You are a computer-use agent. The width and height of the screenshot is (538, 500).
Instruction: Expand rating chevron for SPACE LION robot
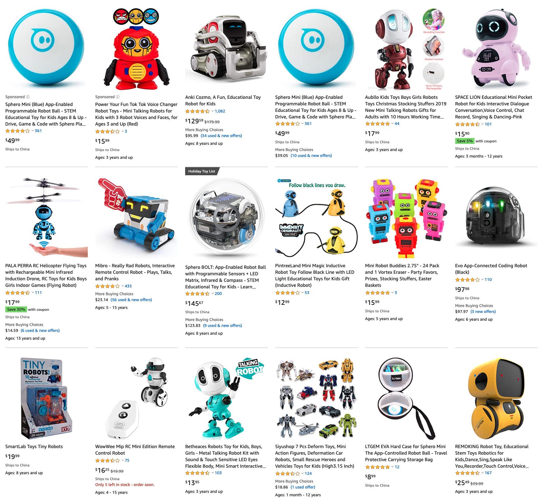[x=482, y=124]
